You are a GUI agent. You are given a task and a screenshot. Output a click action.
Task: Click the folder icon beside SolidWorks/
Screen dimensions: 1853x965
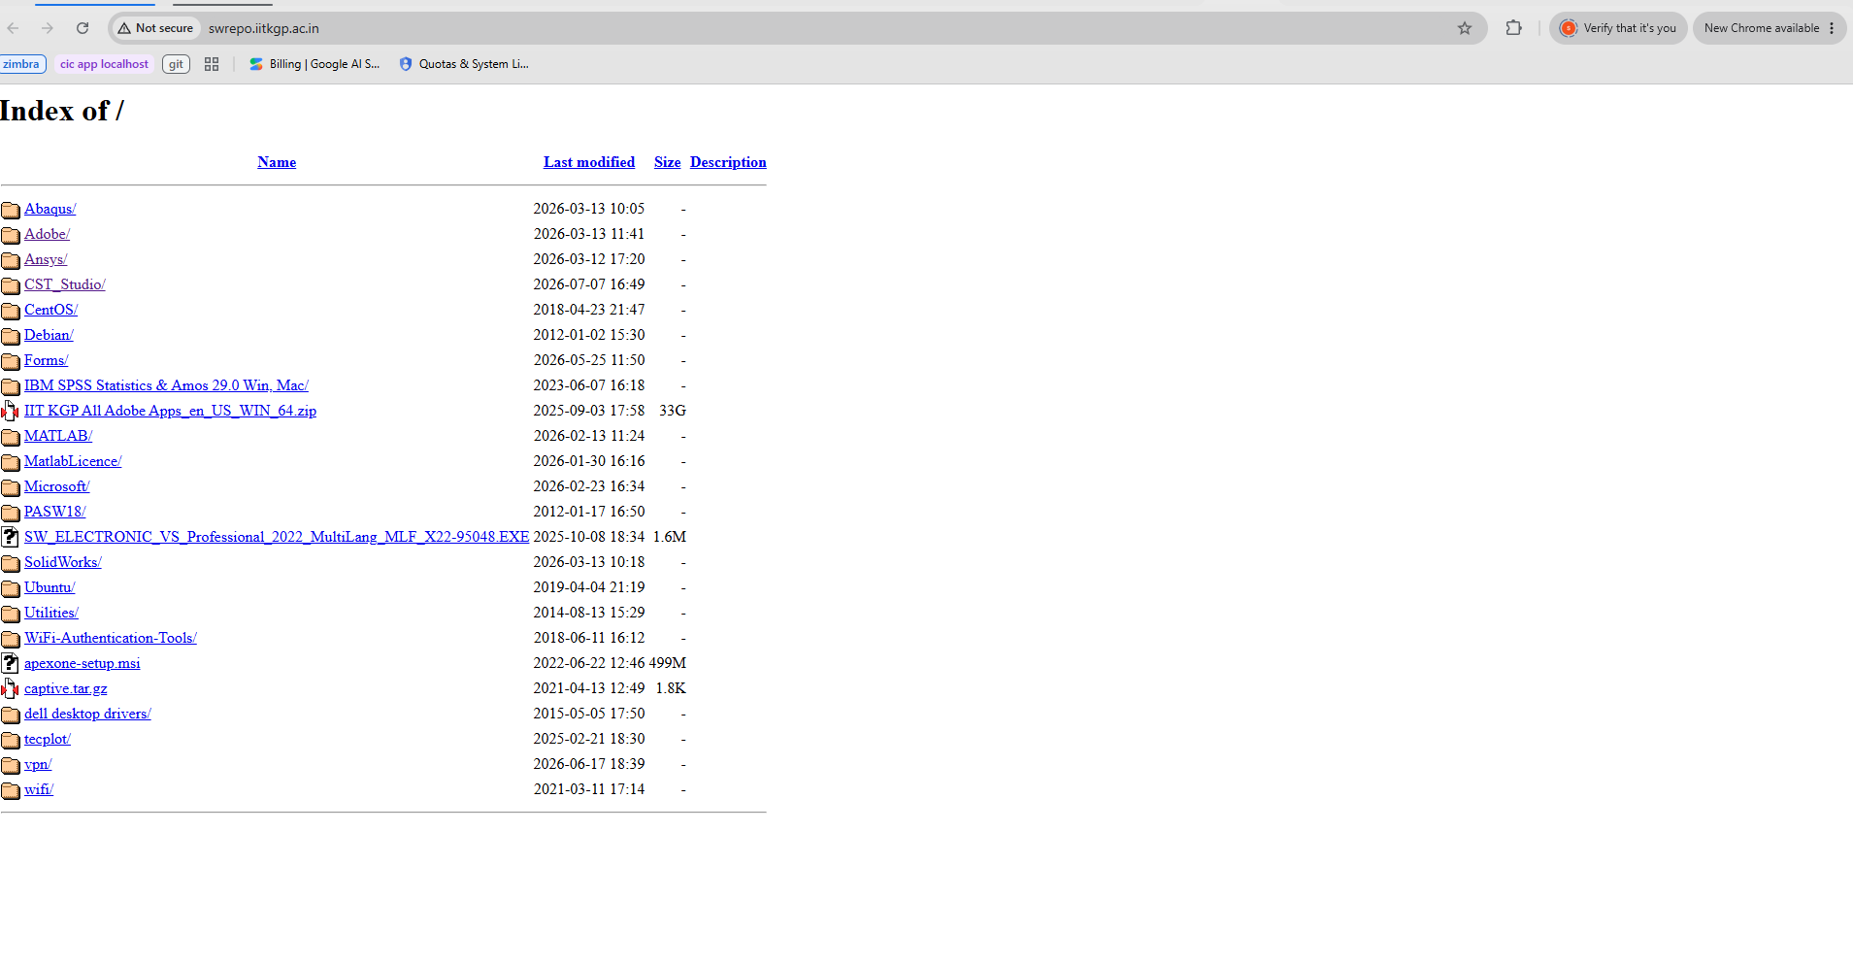tap(11, 563)
